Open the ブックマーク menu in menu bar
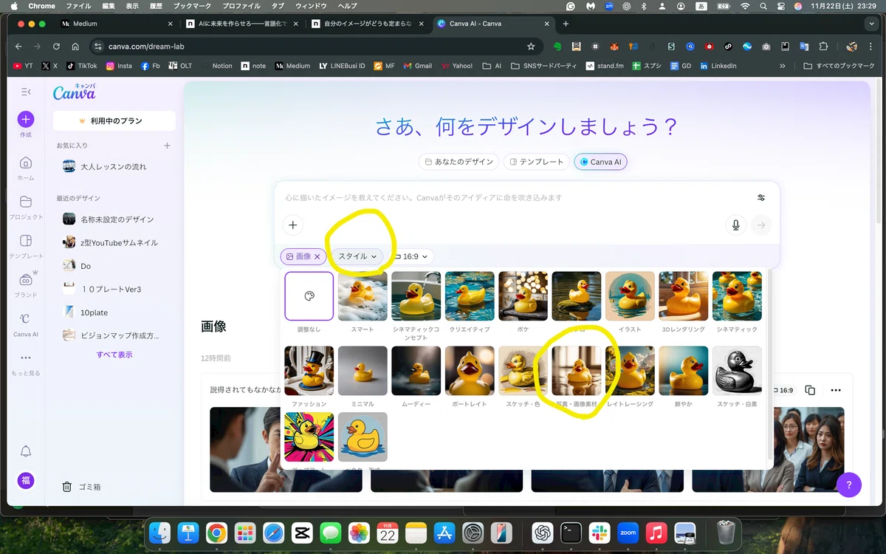Viewport: 886px width, 554px height. pyautogui.click(x=192, y=6)
